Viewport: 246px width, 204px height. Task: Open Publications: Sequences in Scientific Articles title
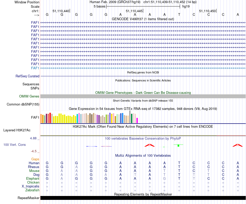pyautogui.click(x=143, y=80)
